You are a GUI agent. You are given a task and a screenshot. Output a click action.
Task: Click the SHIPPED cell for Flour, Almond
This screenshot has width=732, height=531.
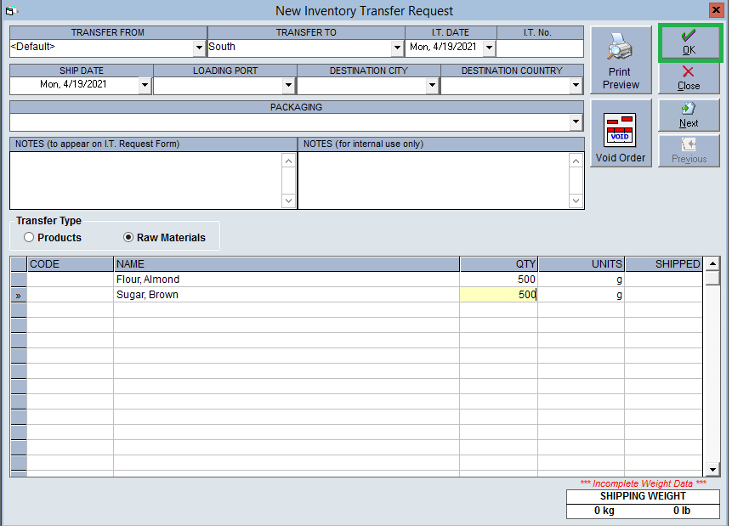tap(666, 280)
